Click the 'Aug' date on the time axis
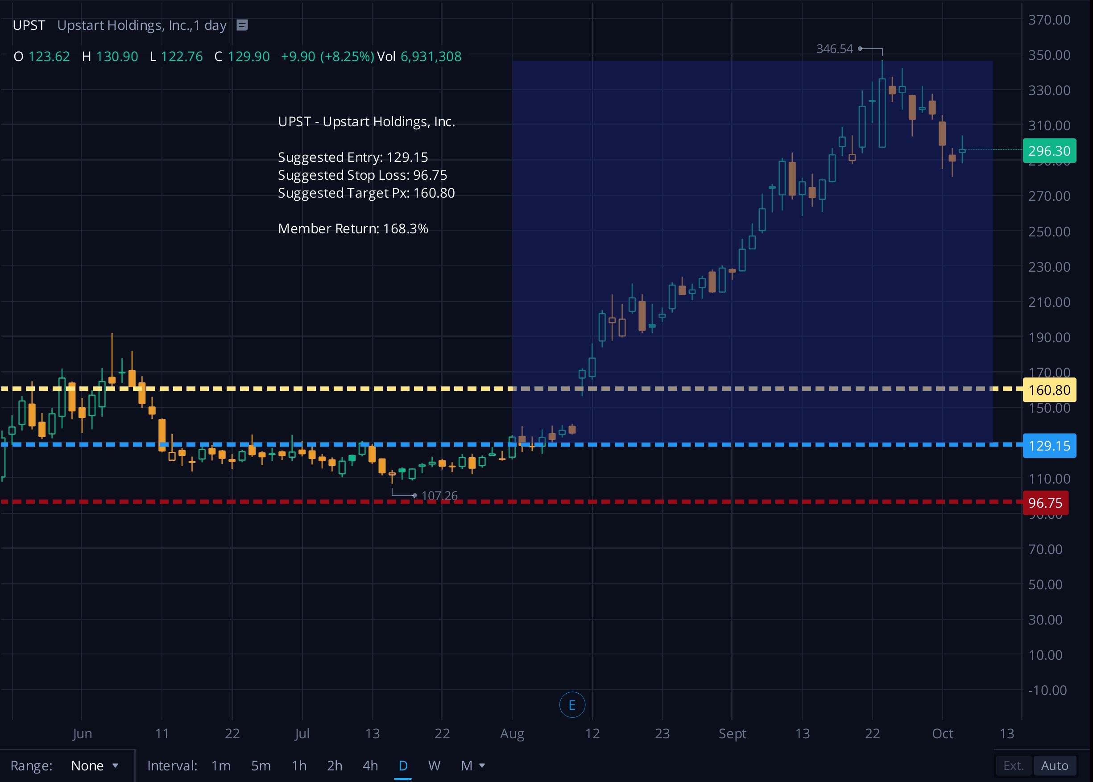The image size is (1093, 782). pyautogui.click(x=512, y=733)
